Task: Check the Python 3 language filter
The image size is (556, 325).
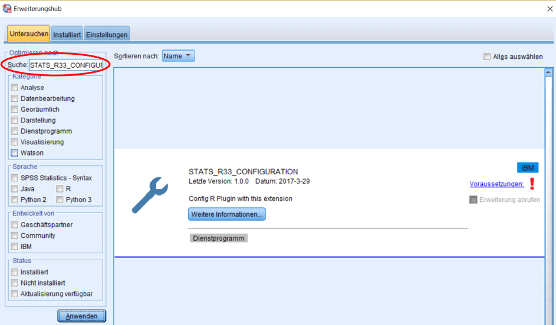Action: pos(60,200)
